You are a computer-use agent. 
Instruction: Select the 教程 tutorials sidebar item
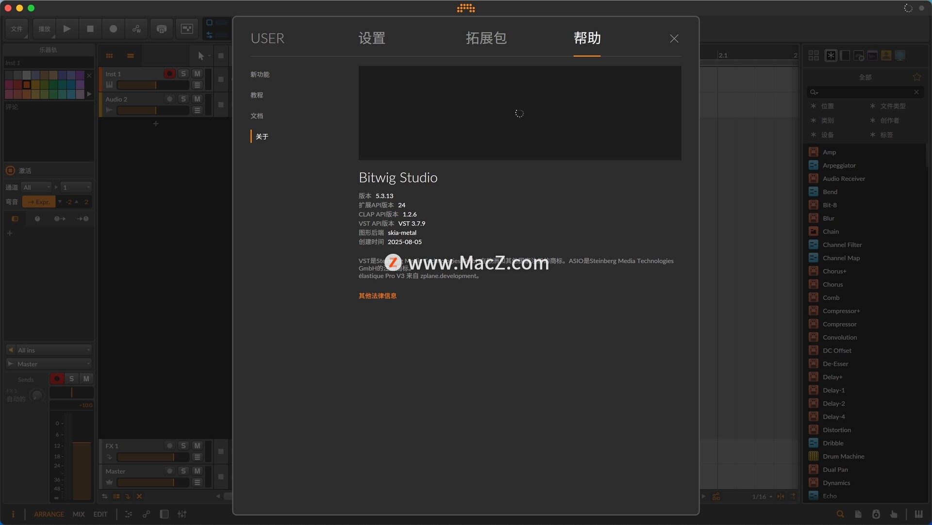[257, 95]
